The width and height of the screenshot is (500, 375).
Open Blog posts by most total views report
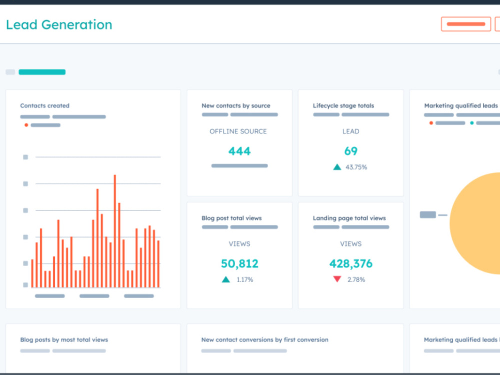pyautogui.click(x=64, y=340)
